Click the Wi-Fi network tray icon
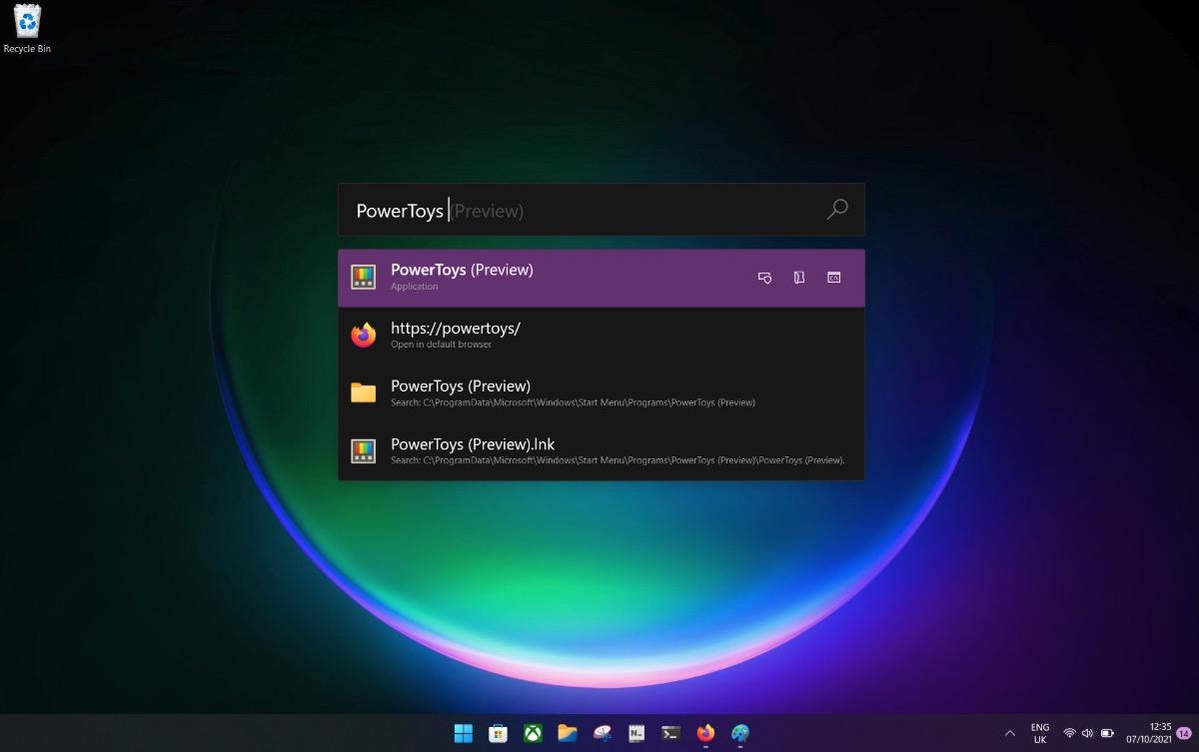The height and width of the screenshot is (752, 1199). (x=1070, y=733)
